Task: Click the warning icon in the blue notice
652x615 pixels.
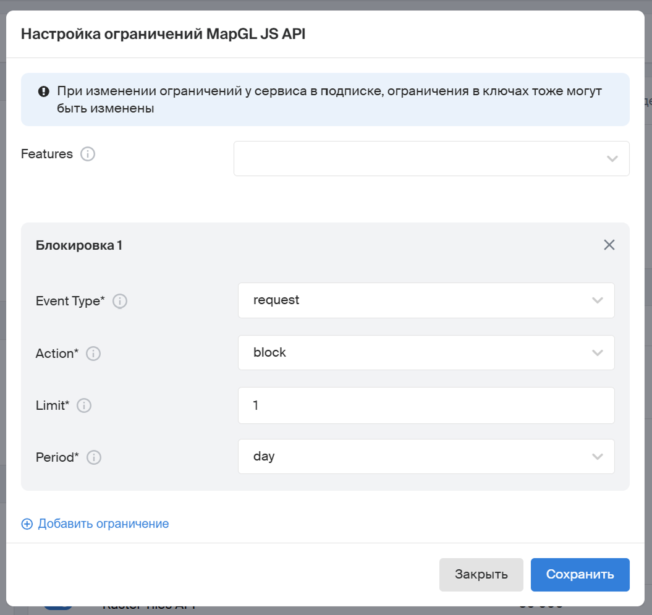Action: point(43,91)
